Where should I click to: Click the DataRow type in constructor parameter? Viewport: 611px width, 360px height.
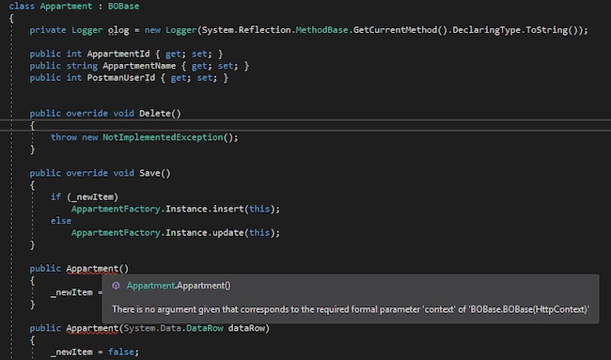coord(205,328)
